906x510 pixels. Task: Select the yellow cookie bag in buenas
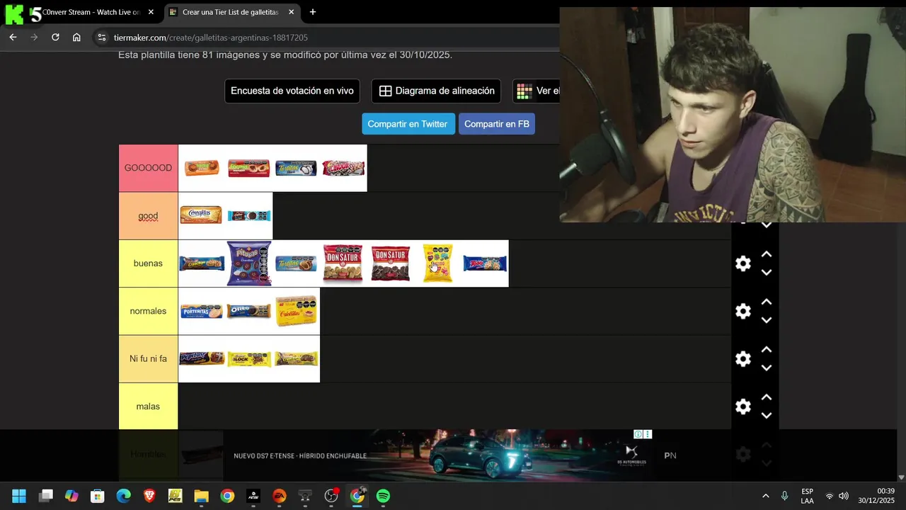tap(437, 263)
